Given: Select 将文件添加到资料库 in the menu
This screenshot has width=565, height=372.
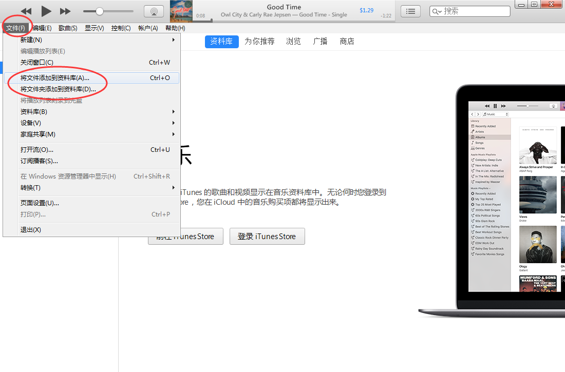Looking at the screenshot, I should pos(56,78).
